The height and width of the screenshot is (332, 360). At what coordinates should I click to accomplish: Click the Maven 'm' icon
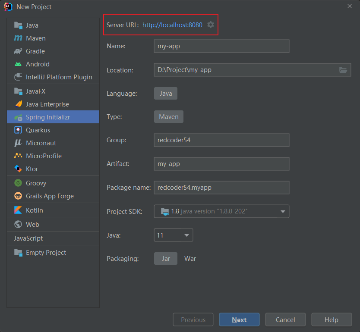click(x=18, y=38)
